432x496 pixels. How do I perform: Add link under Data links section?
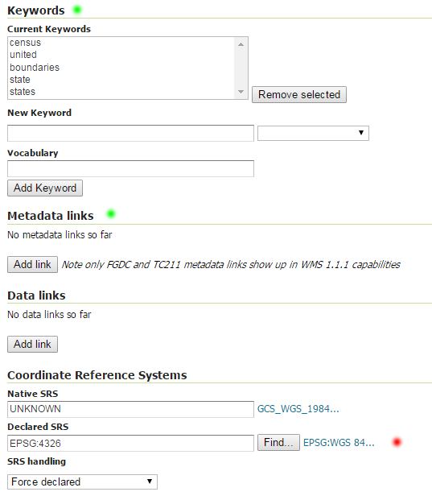32,344
